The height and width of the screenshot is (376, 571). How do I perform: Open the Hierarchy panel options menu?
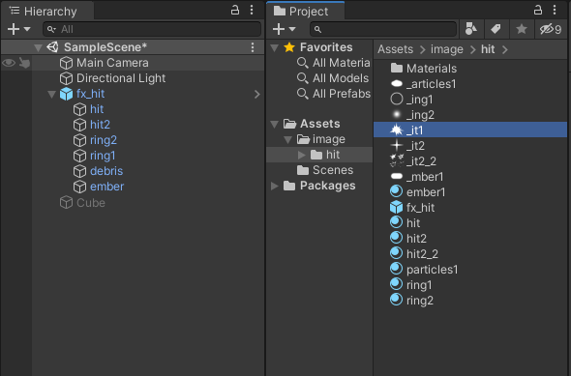252,11
